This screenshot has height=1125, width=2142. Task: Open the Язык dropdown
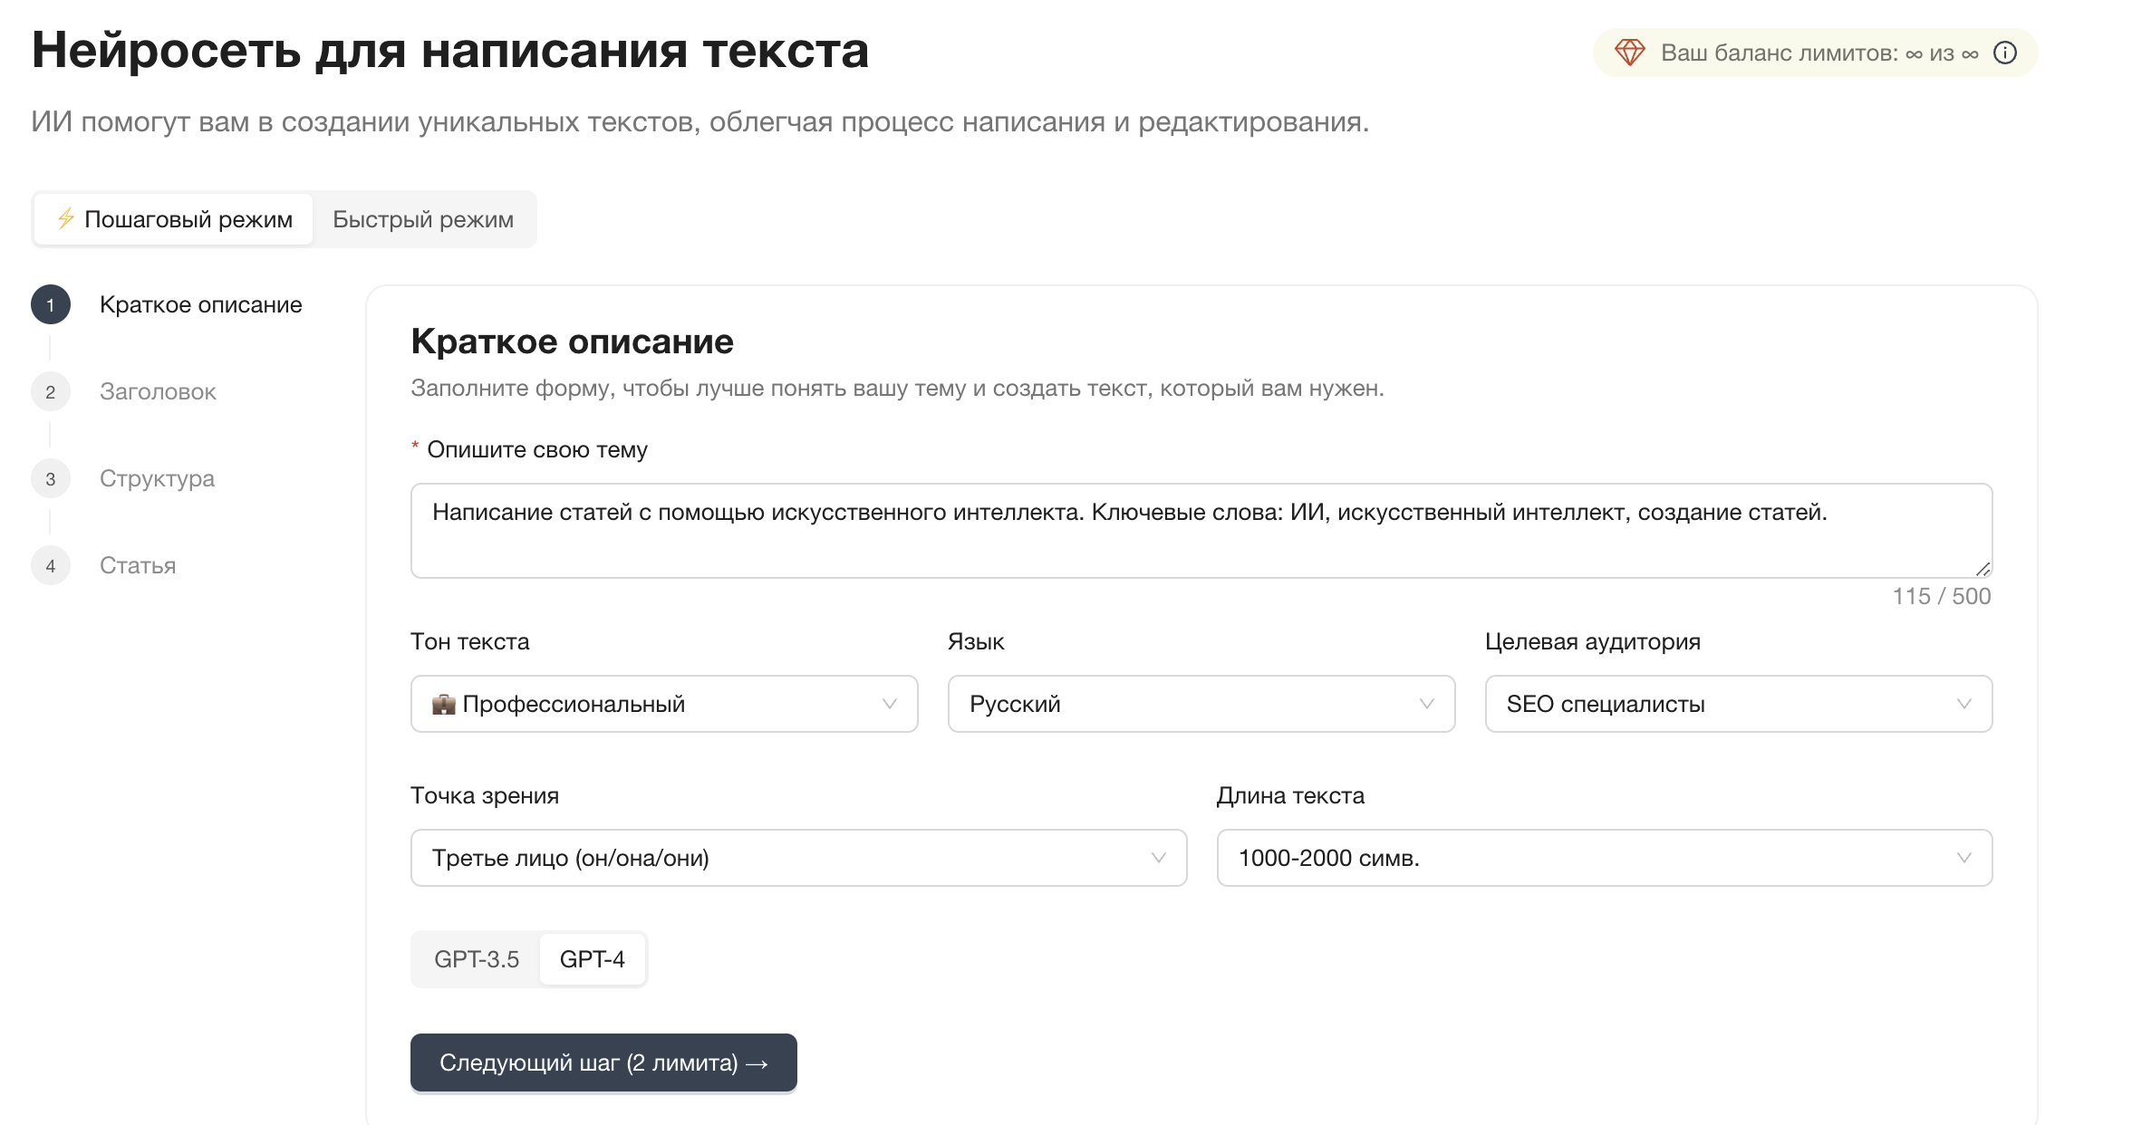click(1201, 704)
